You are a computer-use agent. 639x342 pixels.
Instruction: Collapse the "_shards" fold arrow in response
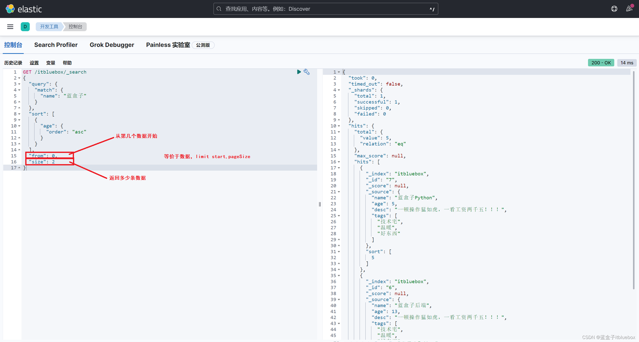pyautogui.click(x=339, y=90)
